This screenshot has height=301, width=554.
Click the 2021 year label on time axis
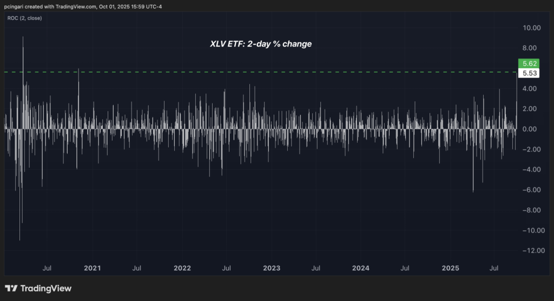click(93, 268)
